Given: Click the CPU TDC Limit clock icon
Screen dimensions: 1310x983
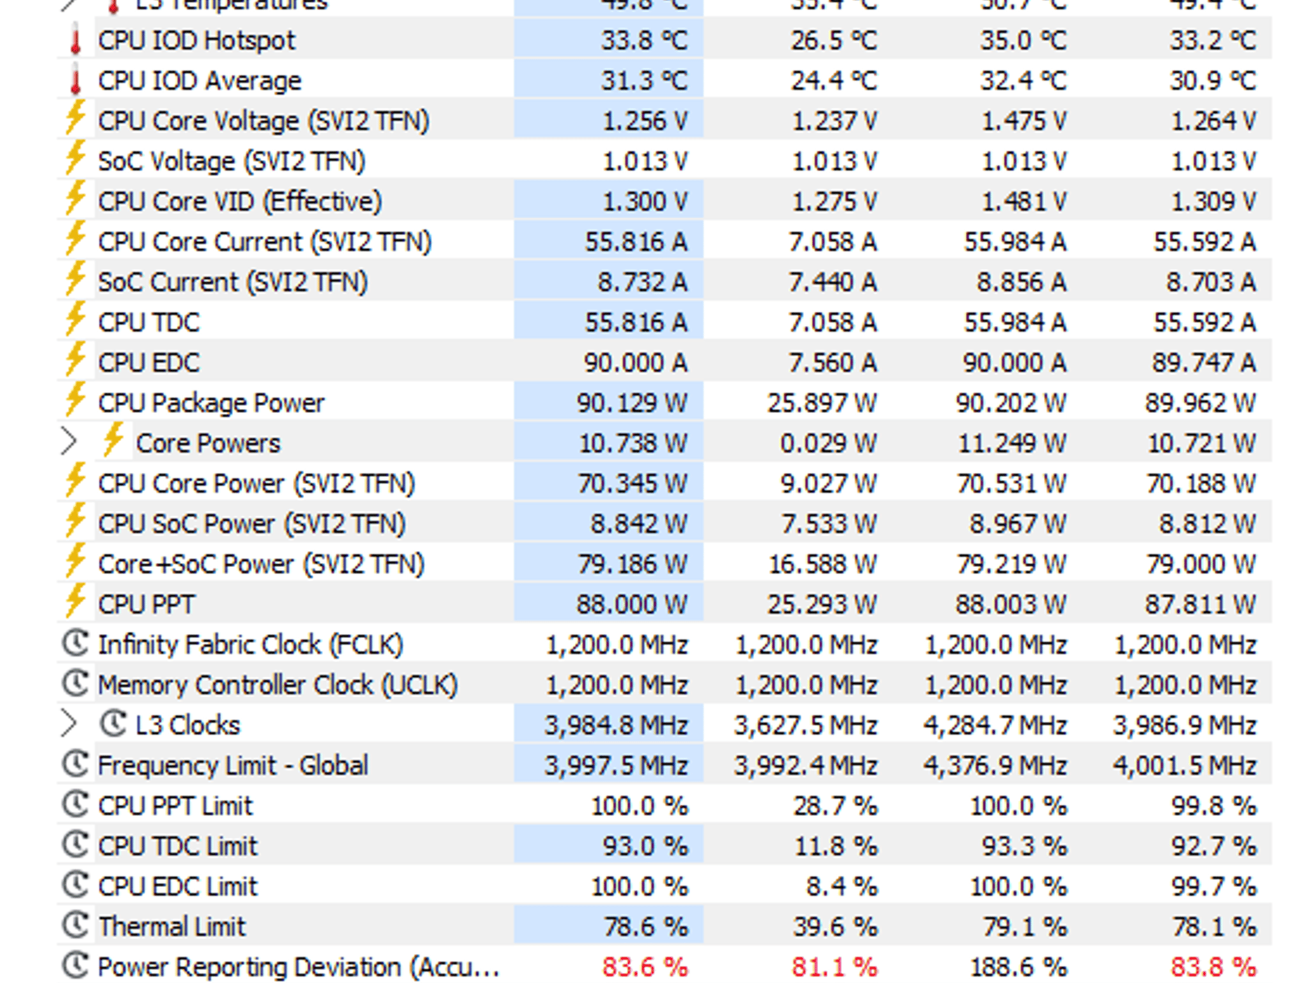Looking at the screenshot, I should [x=75, y=845].
